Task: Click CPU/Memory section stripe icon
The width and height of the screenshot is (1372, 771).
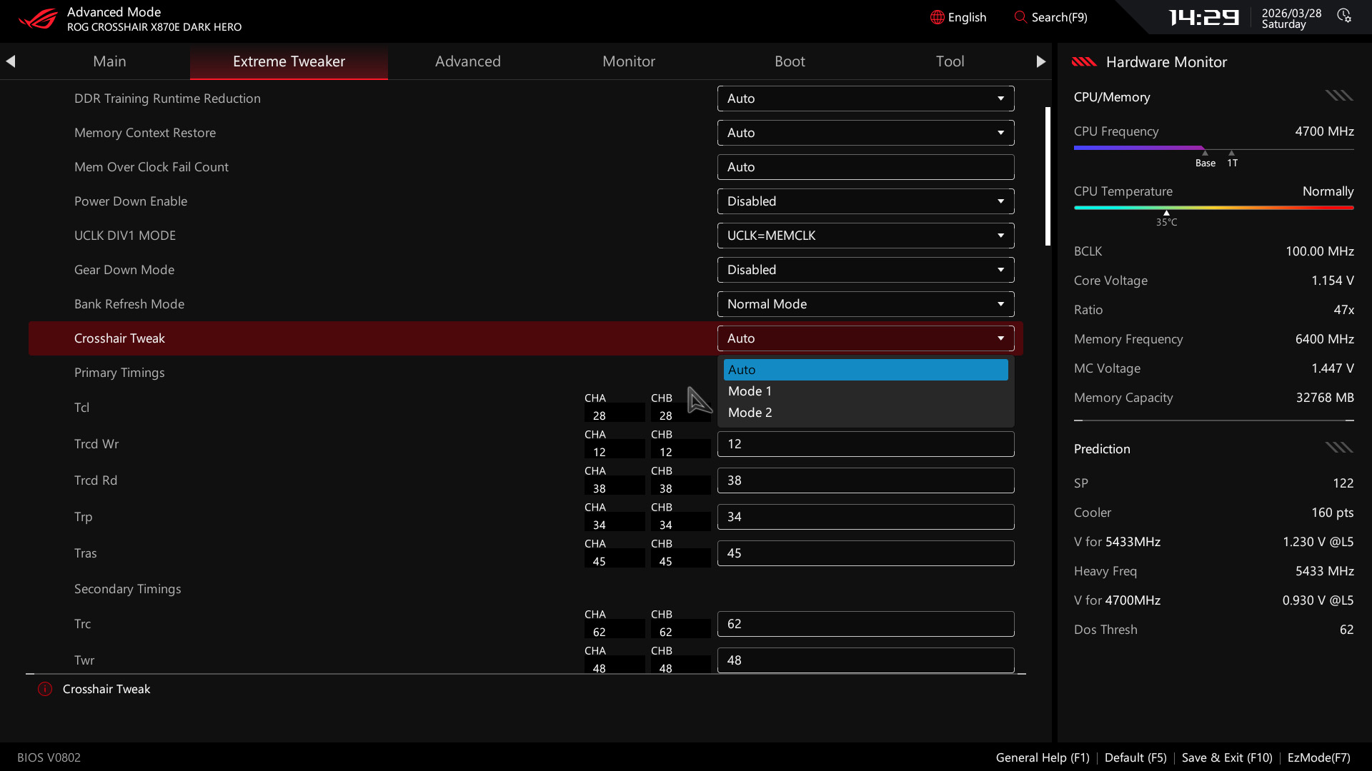Action: point(1338,96)
